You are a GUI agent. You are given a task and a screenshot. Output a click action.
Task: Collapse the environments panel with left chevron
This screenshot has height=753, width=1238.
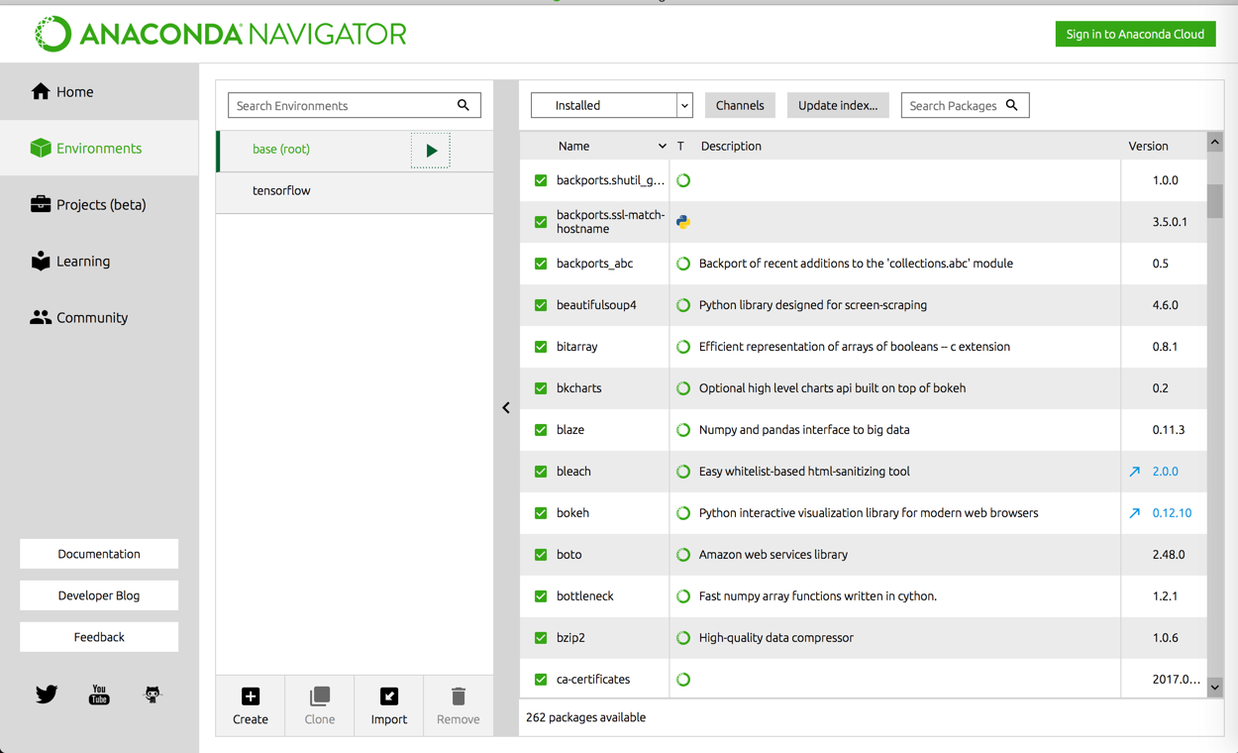click(x=506, y=408)
